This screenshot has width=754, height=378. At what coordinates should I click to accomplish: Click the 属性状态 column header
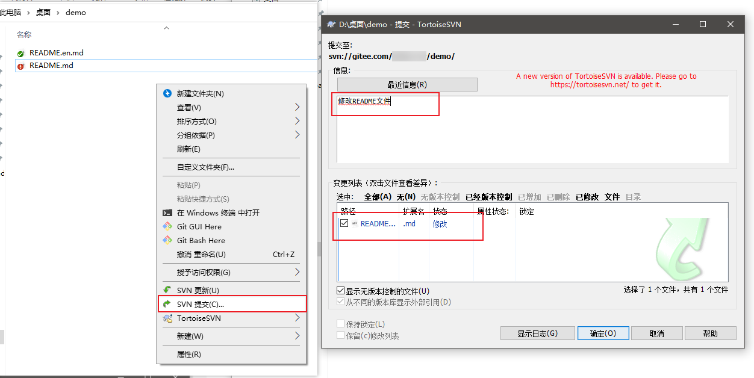(x=493, y=212)
